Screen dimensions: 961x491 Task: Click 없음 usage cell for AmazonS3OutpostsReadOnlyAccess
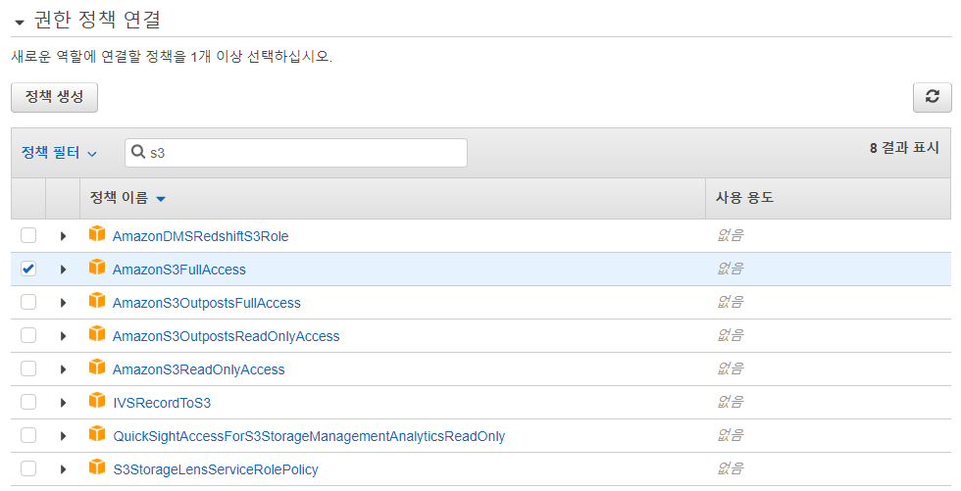point(730,335)
